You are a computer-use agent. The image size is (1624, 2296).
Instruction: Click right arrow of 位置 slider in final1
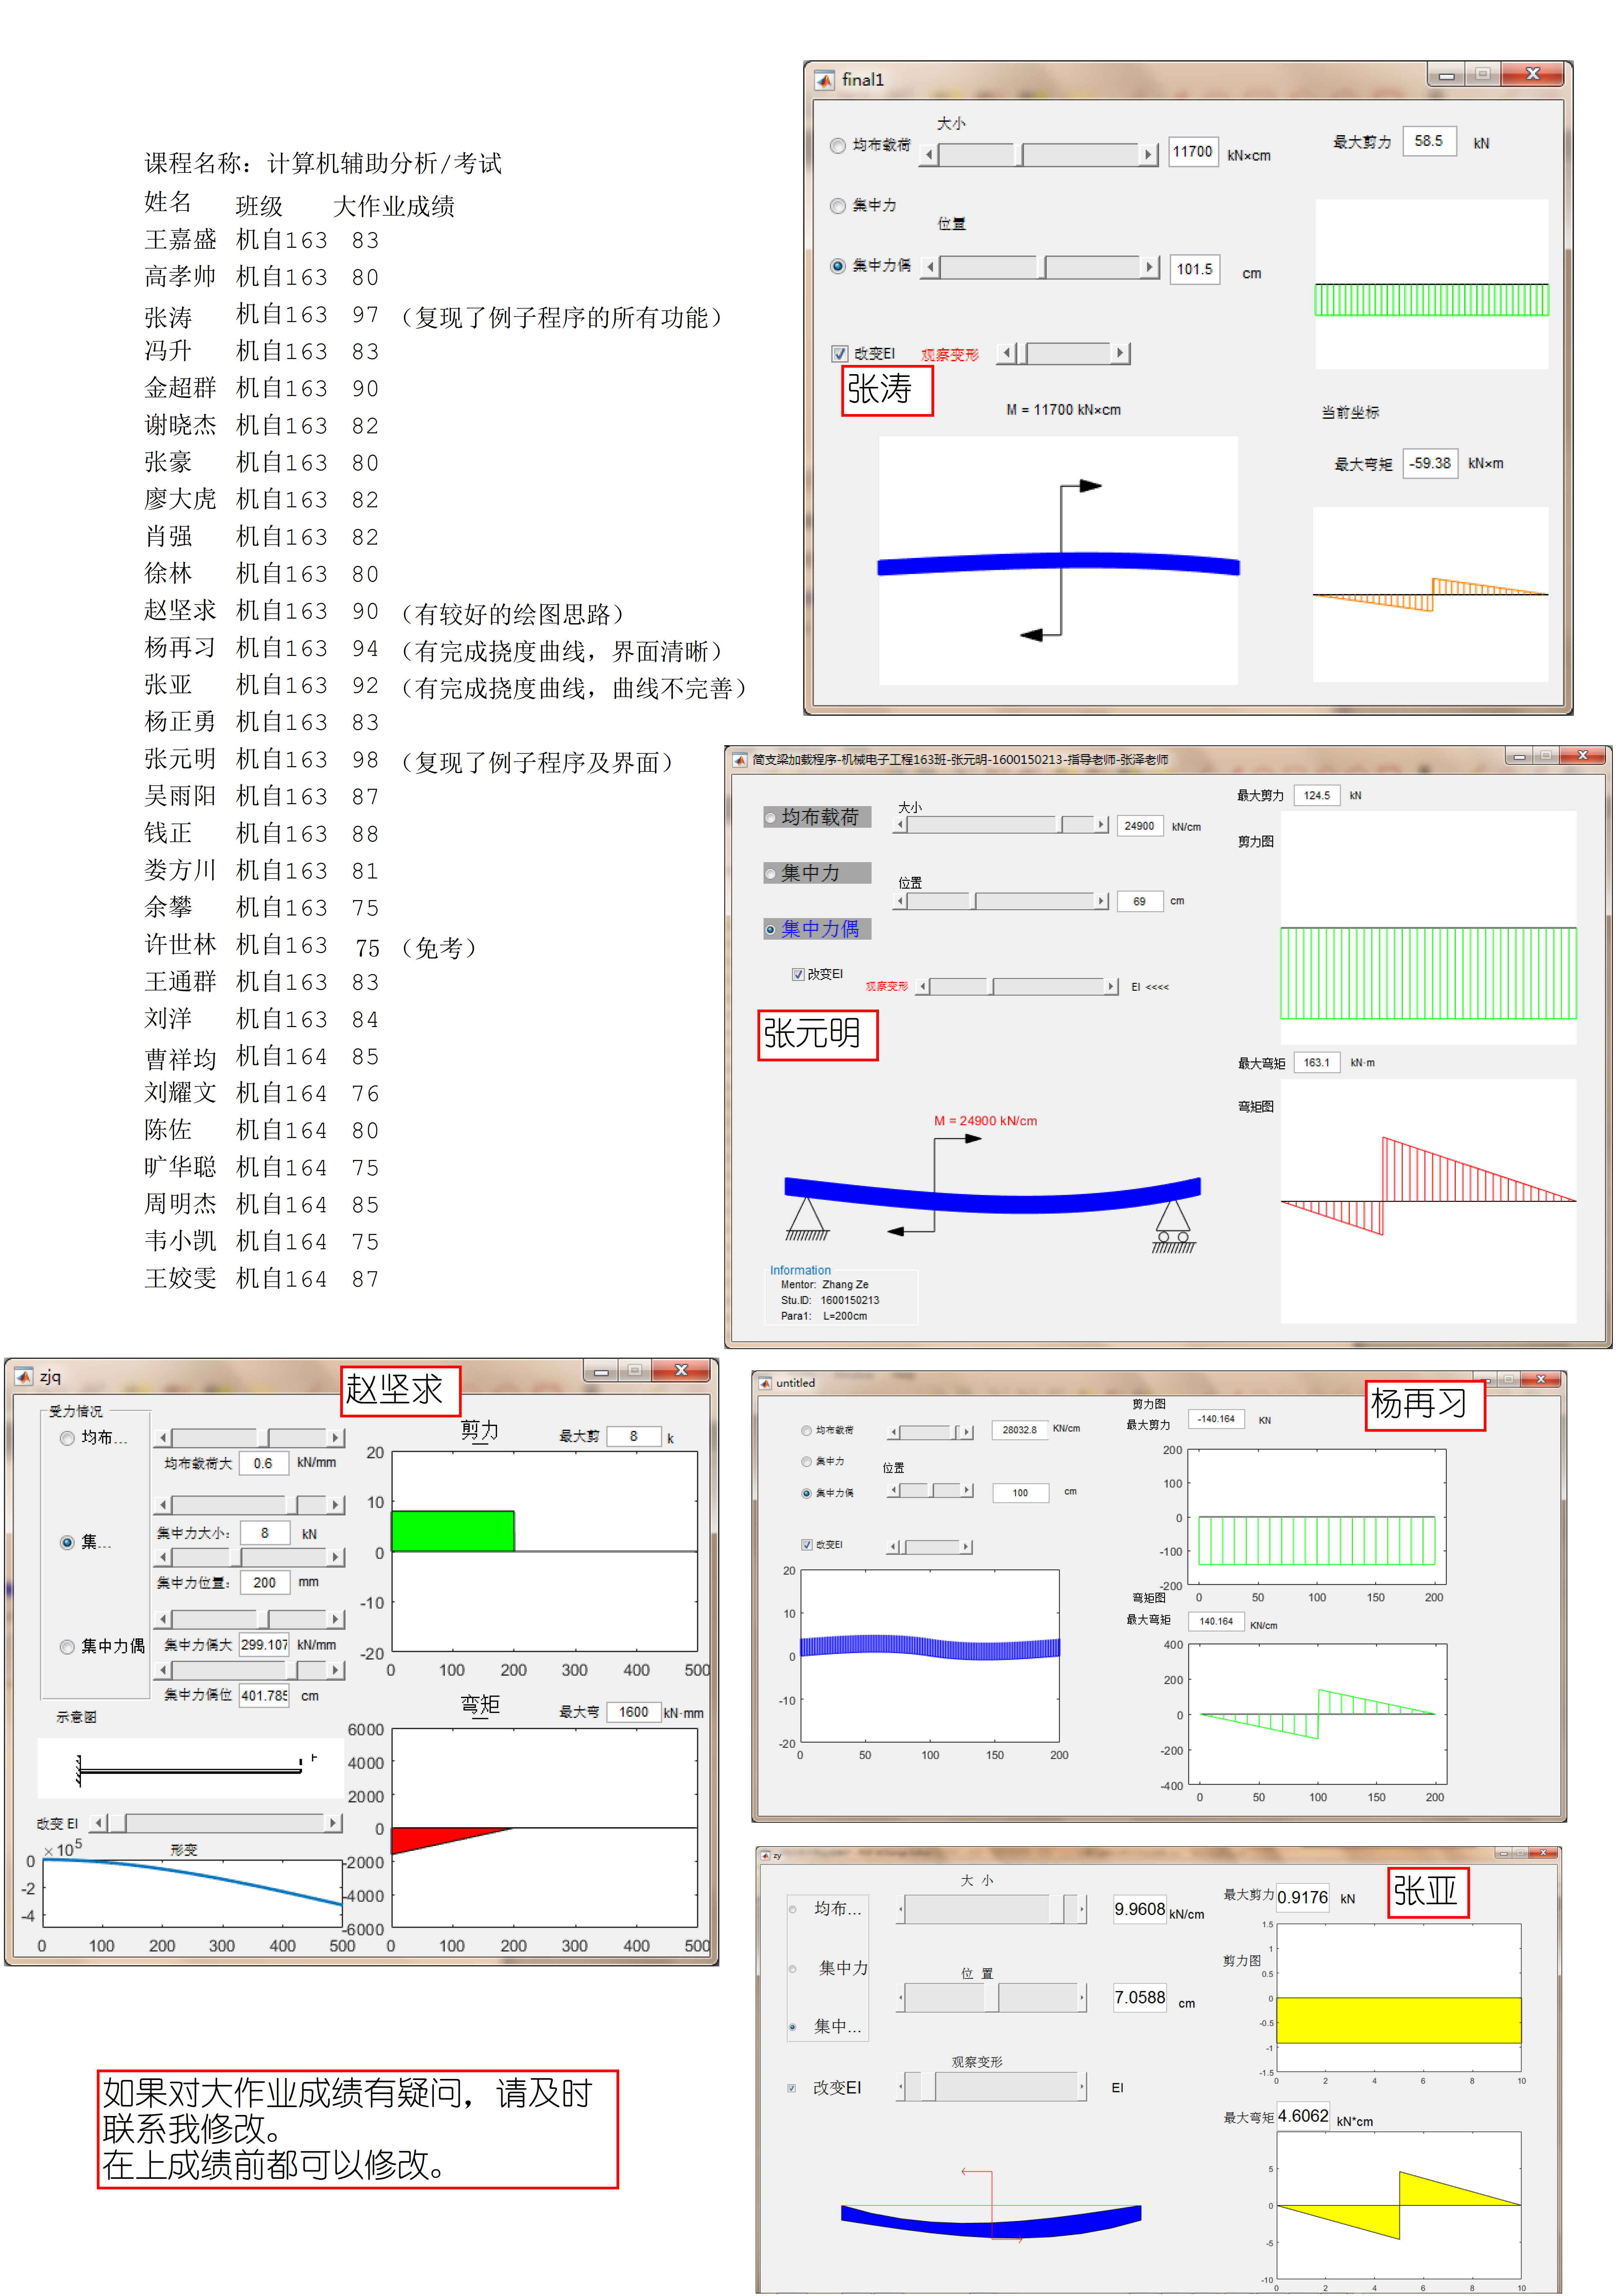tap(1150, 267)
